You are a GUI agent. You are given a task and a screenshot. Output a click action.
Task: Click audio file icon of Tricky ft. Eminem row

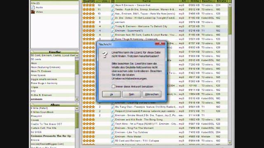tap(113, 26)
